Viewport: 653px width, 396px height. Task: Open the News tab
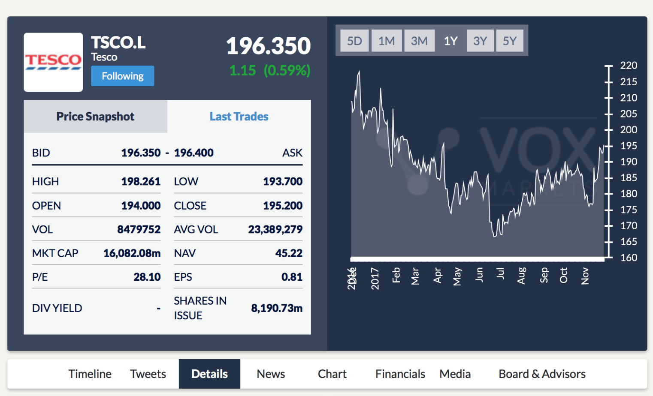coord(271,374)
